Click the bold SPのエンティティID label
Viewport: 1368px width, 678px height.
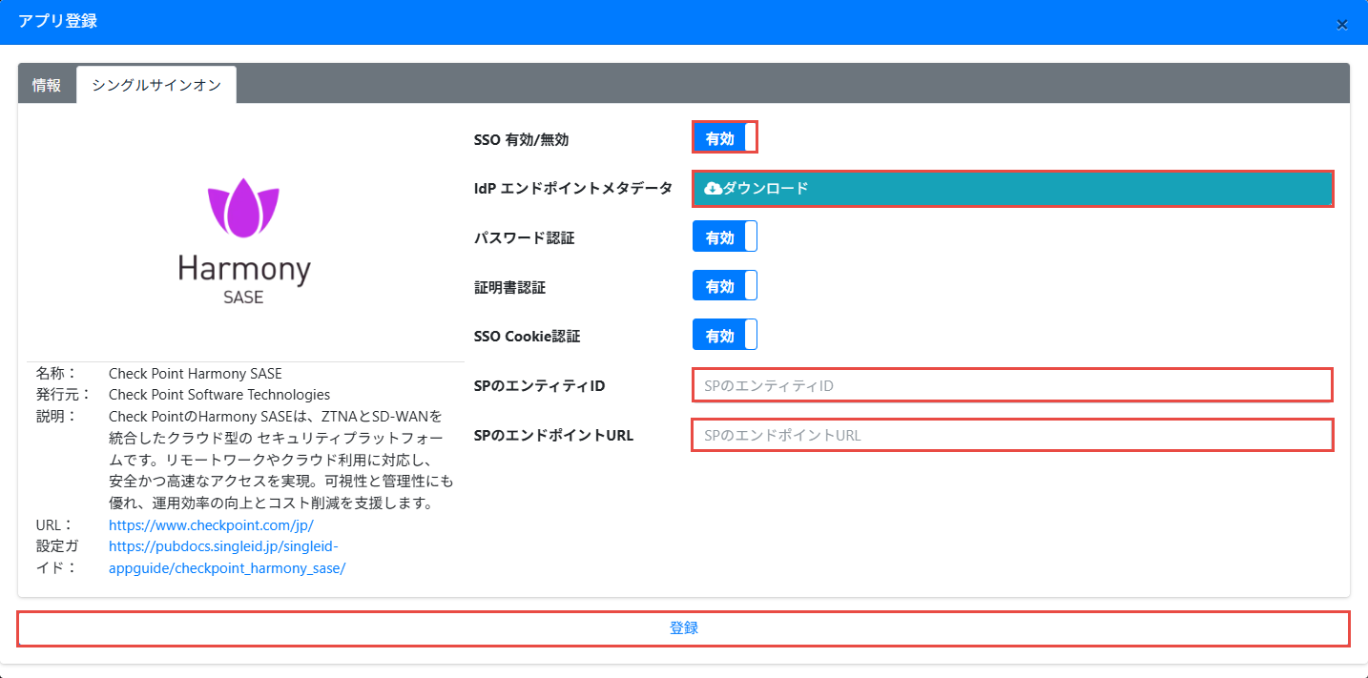coord(539,386)
